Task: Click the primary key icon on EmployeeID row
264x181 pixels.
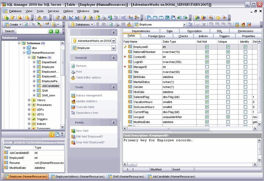Action: (125, 47)
